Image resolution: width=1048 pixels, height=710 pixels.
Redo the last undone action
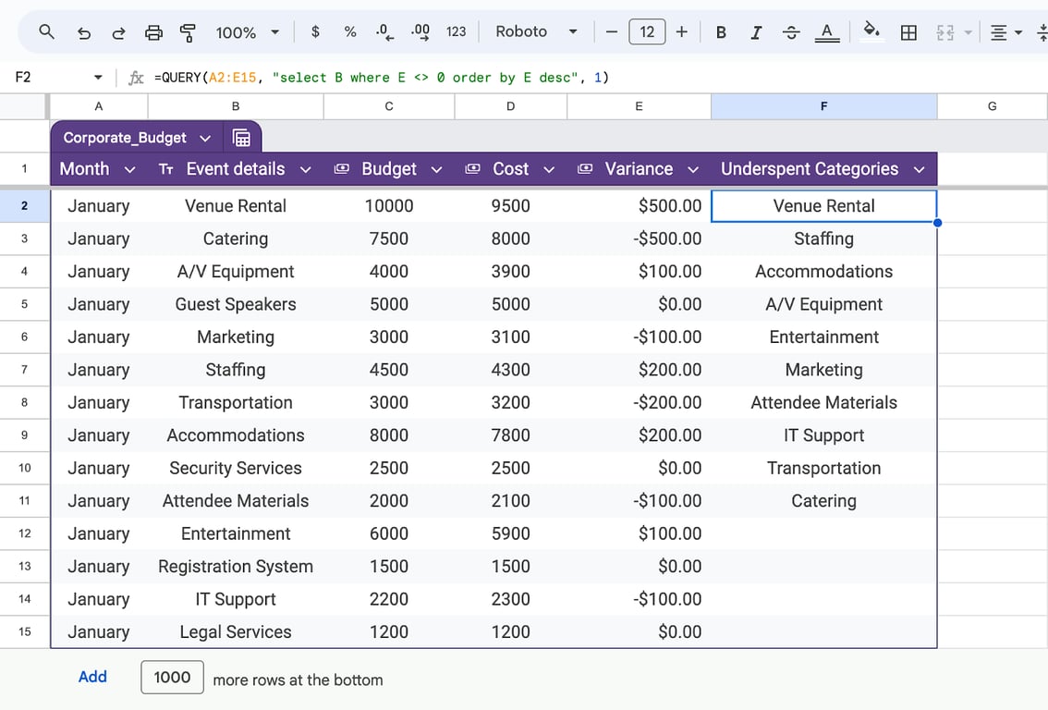(118, 32)
